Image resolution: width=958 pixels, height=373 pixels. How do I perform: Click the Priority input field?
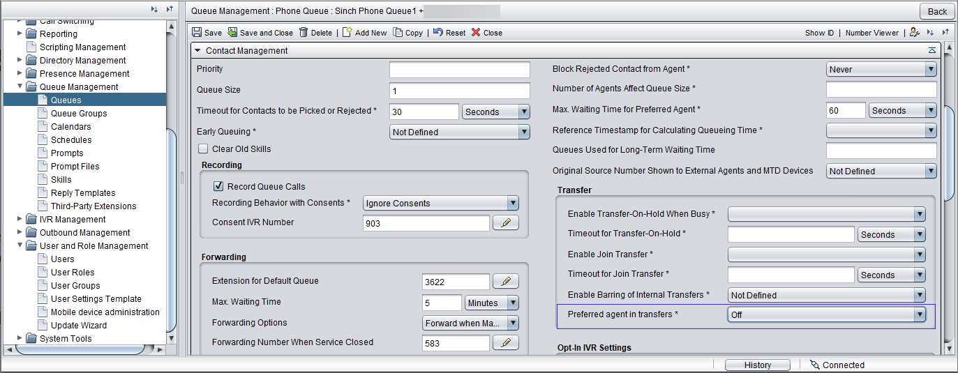click(x=460, y=70)
